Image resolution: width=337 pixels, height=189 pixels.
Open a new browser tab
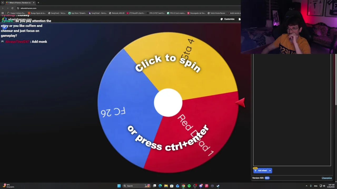click(38, 3)
